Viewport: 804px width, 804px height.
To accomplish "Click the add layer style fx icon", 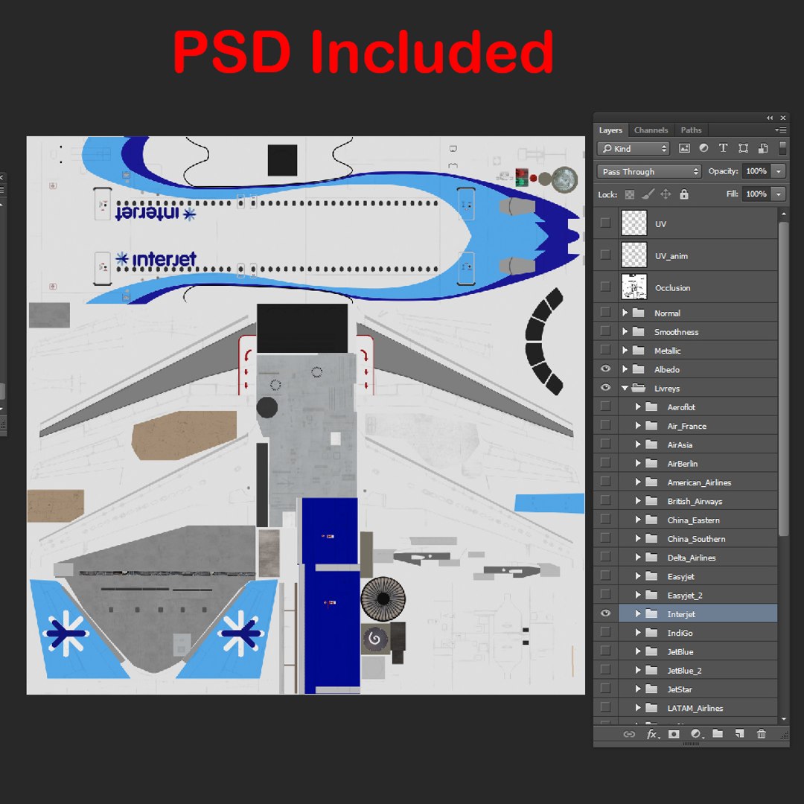I will coord(652,734).
